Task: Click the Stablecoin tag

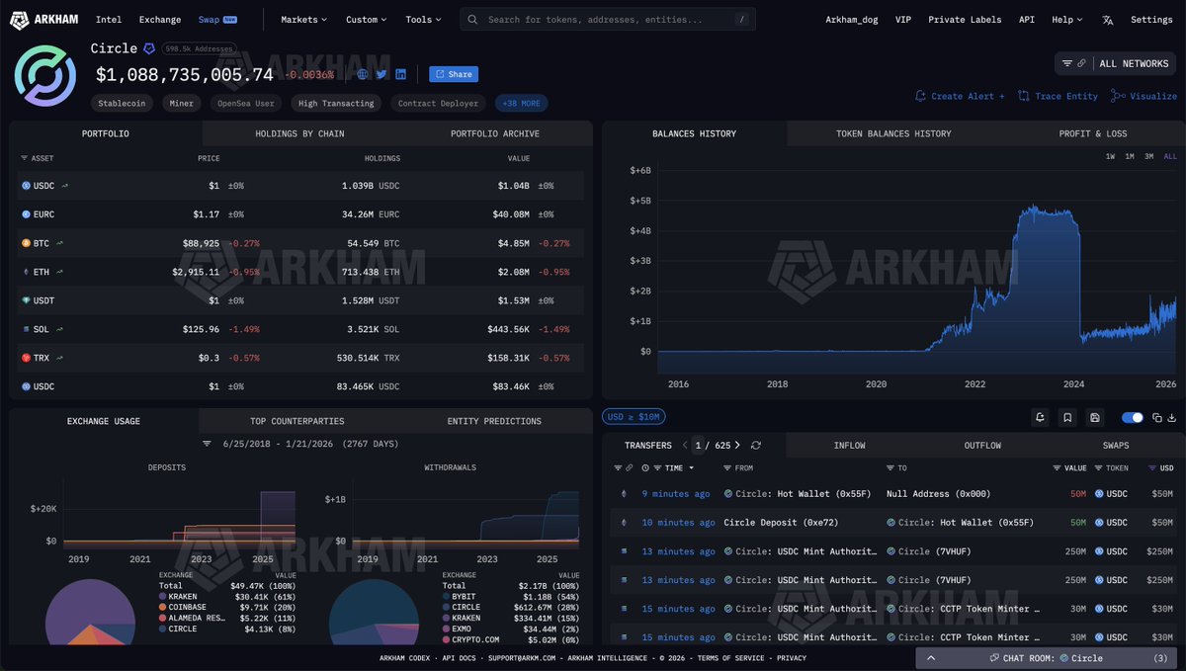Action: 123,103
